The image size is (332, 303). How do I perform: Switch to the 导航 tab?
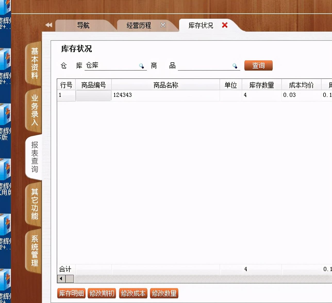[83, 25]
